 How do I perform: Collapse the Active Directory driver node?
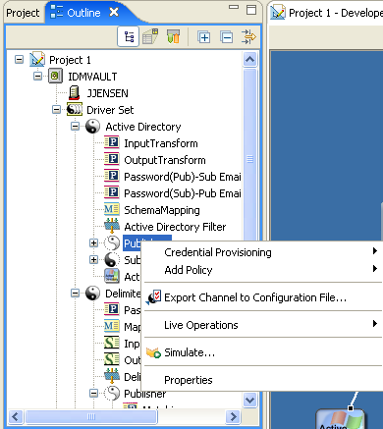coord(76,127)
